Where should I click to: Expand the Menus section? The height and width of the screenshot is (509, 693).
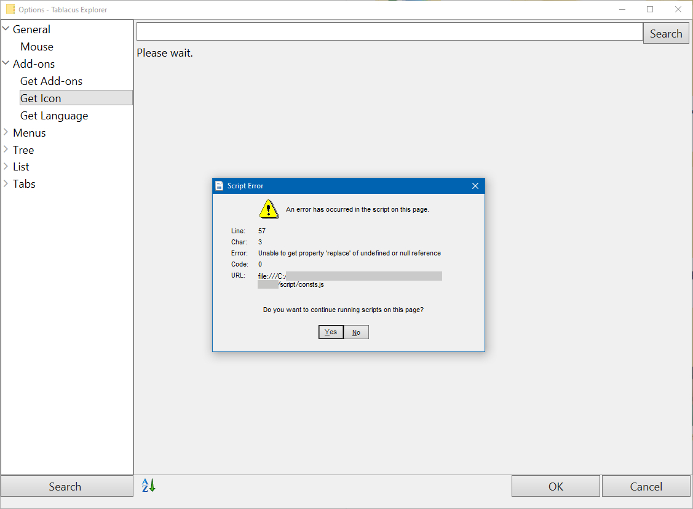pos(6,132)
